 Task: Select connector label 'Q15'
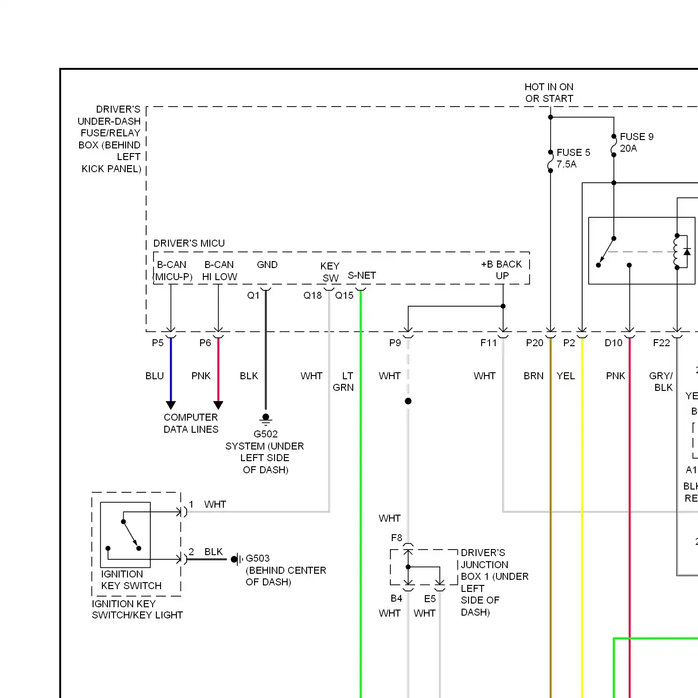tap(344, 295)
